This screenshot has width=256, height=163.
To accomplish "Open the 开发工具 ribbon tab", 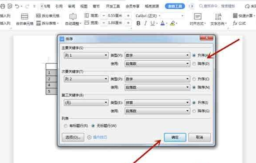I will (113, 6).
